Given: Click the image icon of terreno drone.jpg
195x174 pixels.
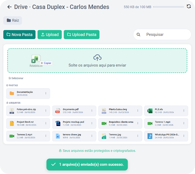Looking at the screenshot, I should [x=58, y=136].
